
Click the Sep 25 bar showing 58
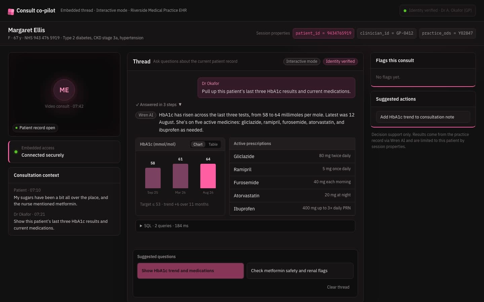(153, 178)
